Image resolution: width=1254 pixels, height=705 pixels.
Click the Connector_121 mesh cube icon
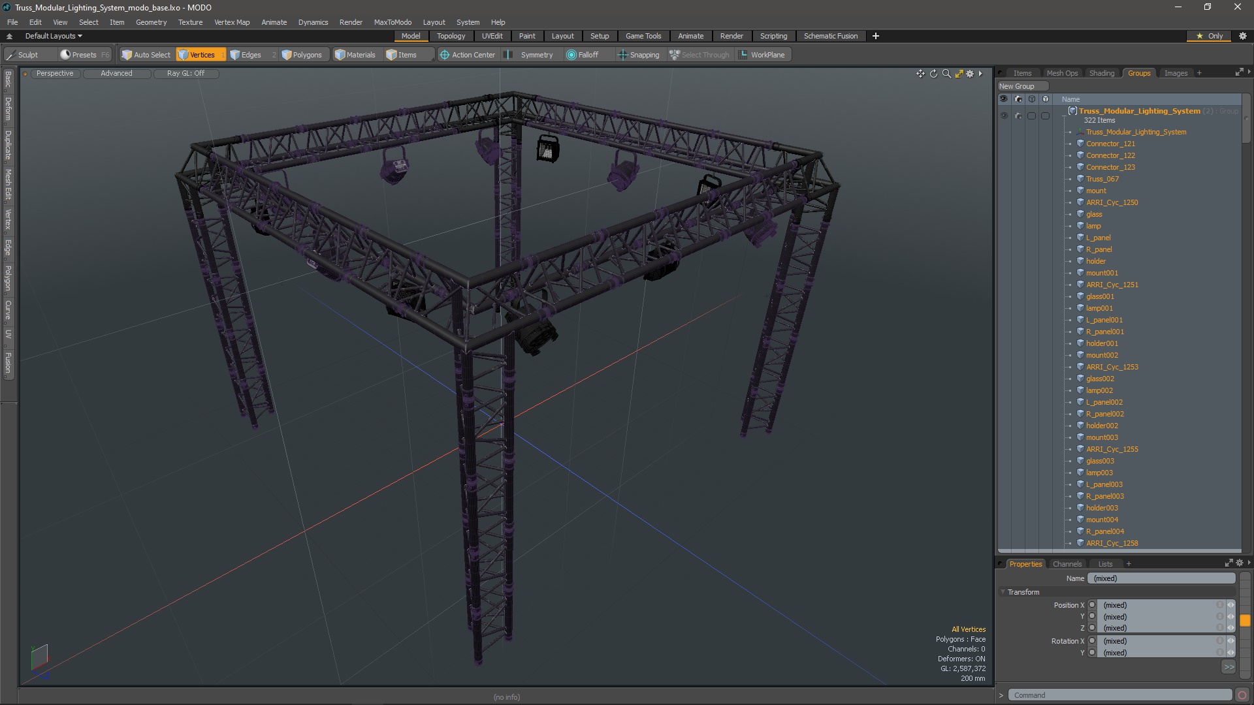(x=1080, y=144)
